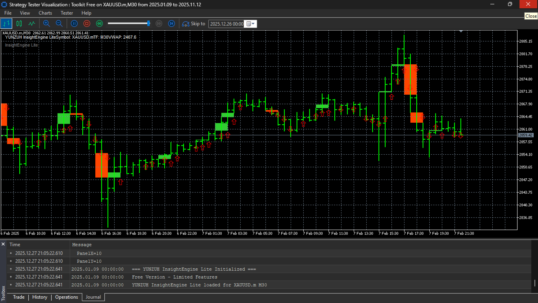Click the green rewind button

click(100, 24)
